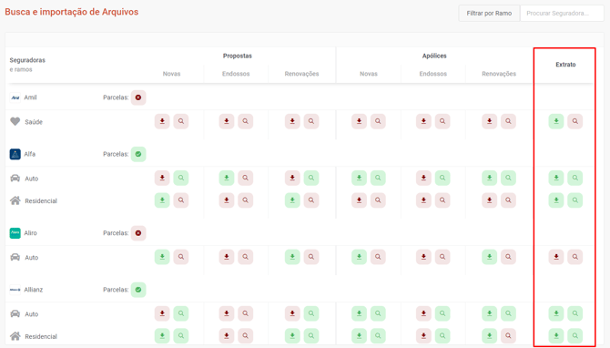The width and height of the screenshot is (610, 348).
Task: Click the Propostas group header
Action: click(238, 56)
